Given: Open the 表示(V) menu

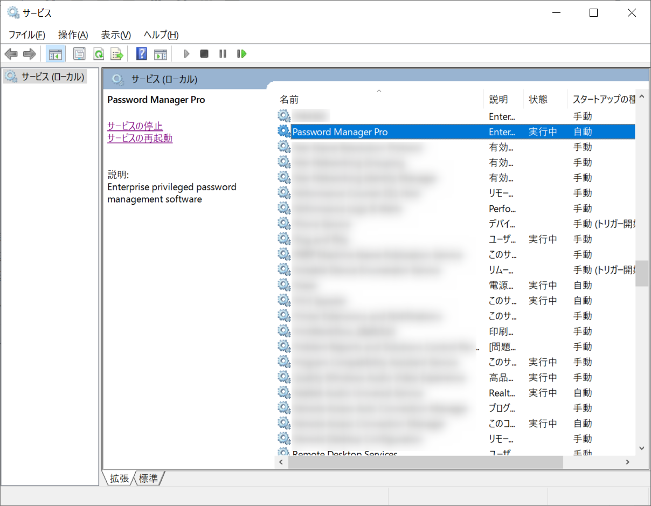Looking at the screenshot, I should pos(116,35).
